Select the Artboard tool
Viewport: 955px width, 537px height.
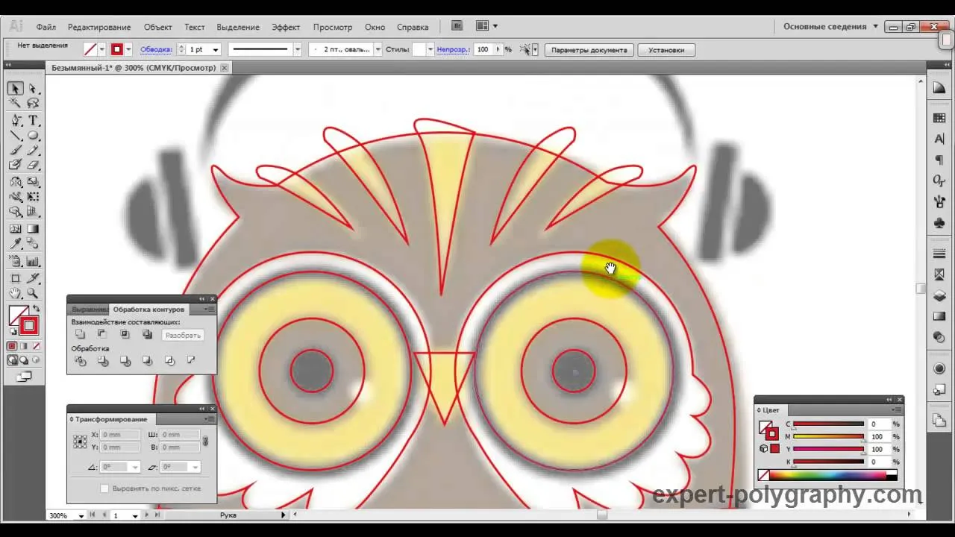pos(15,278)
